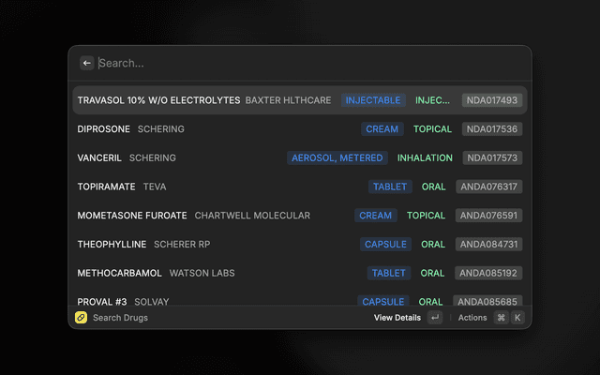
Task: Open the Actions menu
Action: [x=472, y=318]
